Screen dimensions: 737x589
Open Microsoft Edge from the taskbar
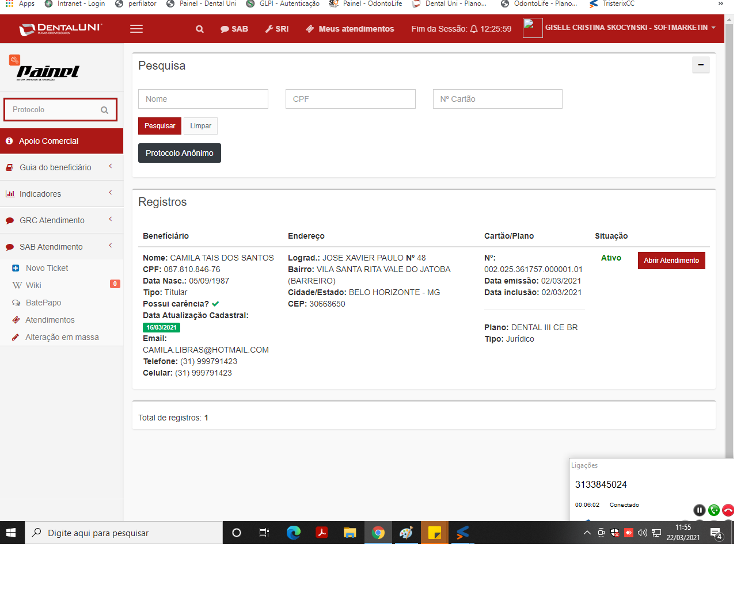(x=294, y=533)
